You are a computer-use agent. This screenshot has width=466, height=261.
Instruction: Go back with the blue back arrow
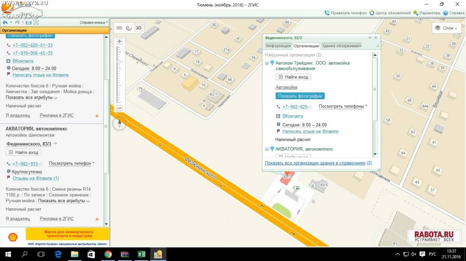(x=5, y=22)
